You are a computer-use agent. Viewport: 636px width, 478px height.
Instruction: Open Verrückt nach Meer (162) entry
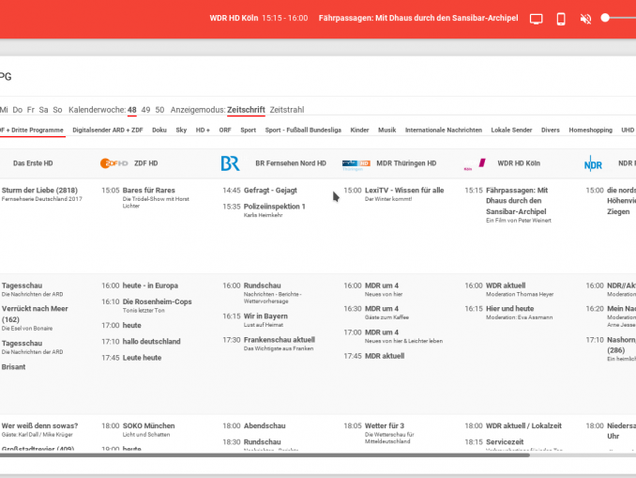[x=35, y=314]
